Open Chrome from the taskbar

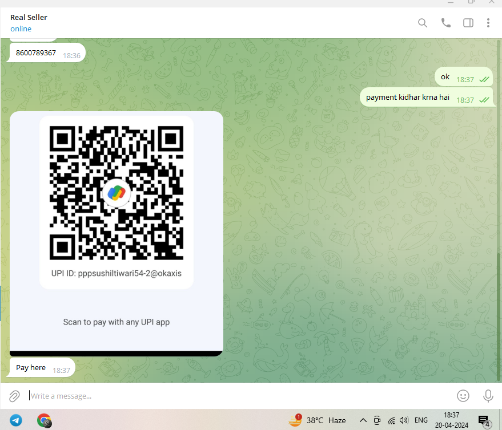pyautogui.click(x=44, y=420)
